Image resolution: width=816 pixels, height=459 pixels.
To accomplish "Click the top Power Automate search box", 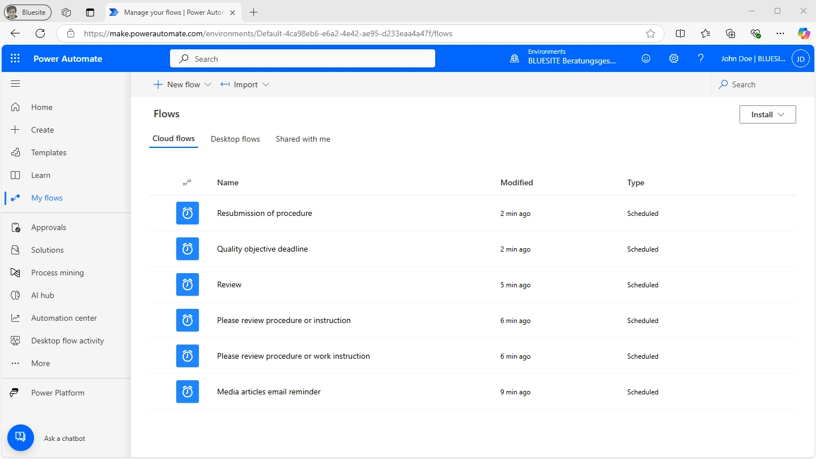I will (x=303, y=59).
